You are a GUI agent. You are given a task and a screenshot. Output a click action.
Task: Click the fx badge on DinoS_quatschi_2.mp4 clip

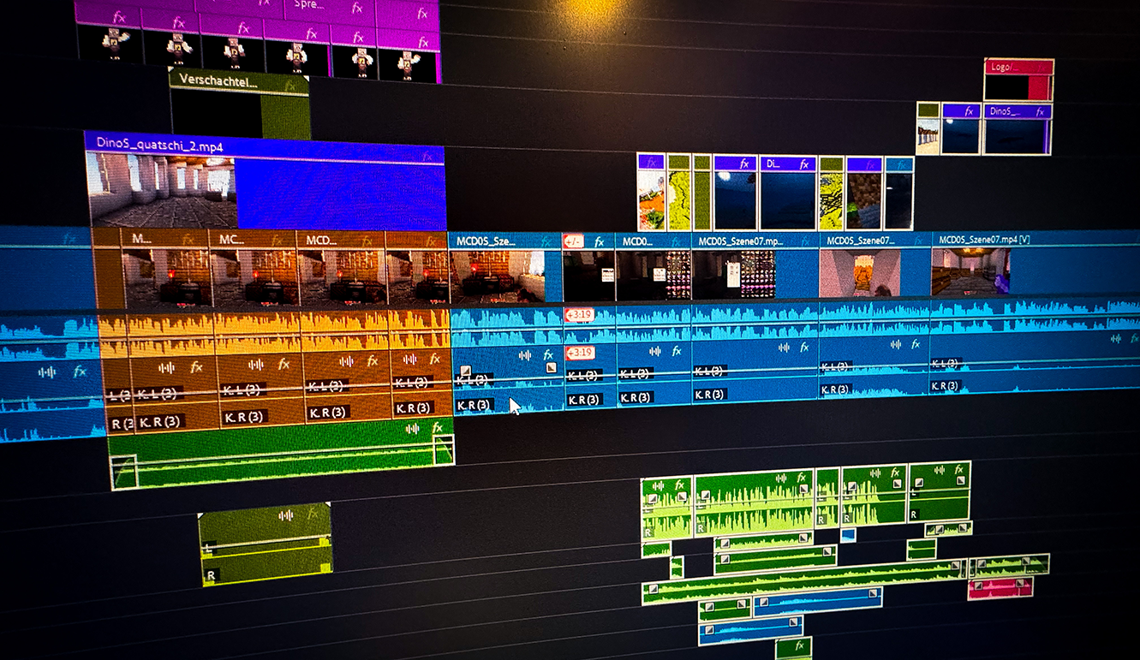click(427, 157)
